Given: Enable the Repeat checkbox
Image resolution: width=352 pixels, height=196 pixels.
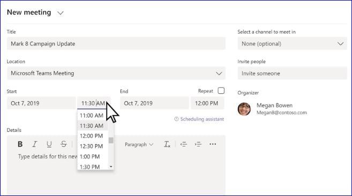Looking at the screenshot, I should point(221,91).
